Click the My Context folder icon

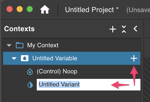click(20, 45)
